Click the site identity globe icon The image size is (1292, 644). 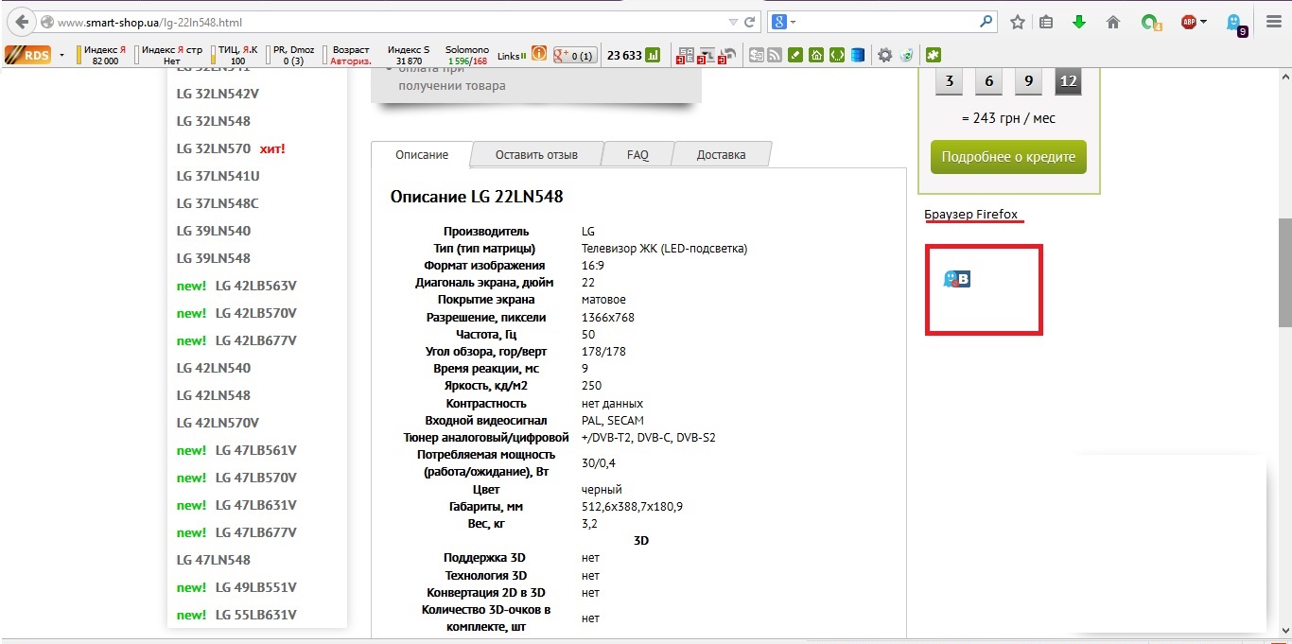[x=45, y=22]
